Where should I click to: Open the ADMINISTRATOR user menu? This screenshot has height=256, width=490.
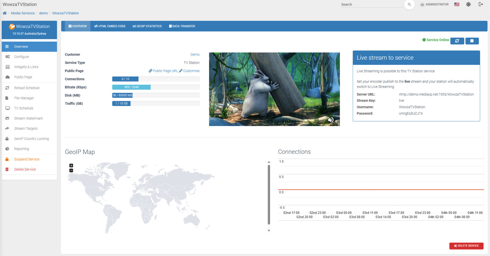(434, 4)
